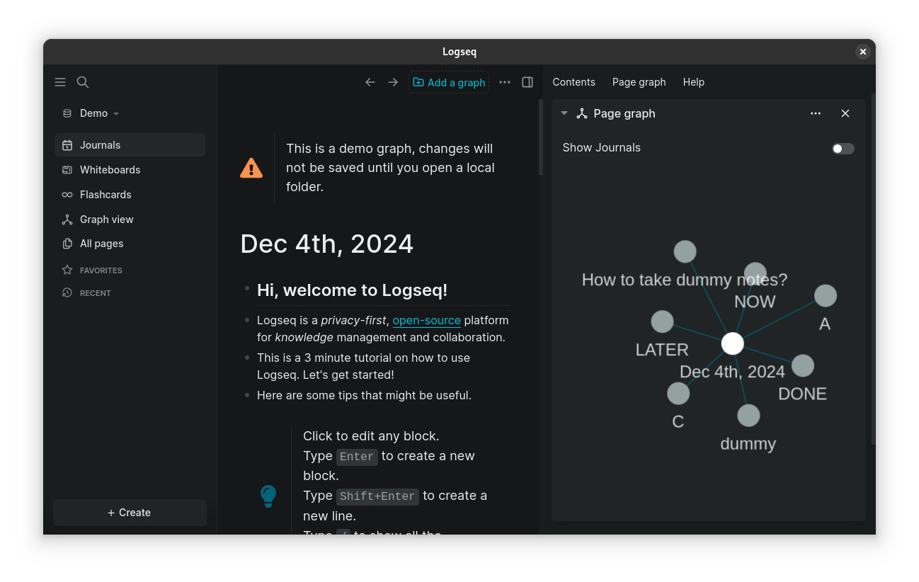Select Whiteboards from the sidebar
This screenshot has height=582, width=919.
pyautogui.click(x=108, y=169)
